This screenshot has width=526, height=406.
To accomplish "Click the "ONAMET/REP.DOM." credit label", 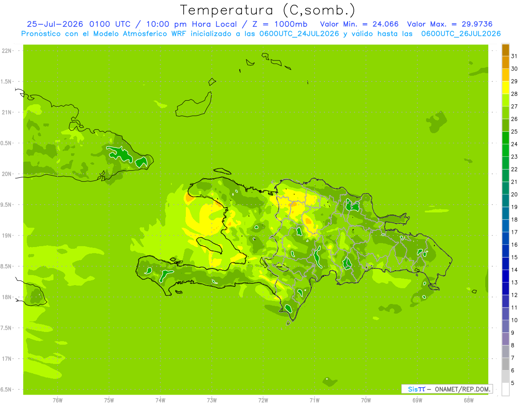I will coord(462,389).
